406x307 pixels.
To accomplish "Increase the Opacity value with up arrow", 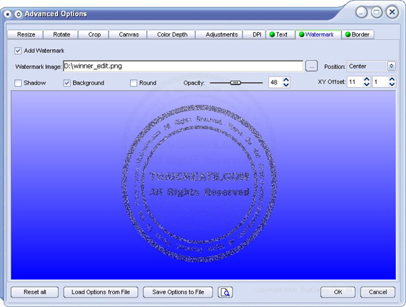I will (x=286, y=80).
